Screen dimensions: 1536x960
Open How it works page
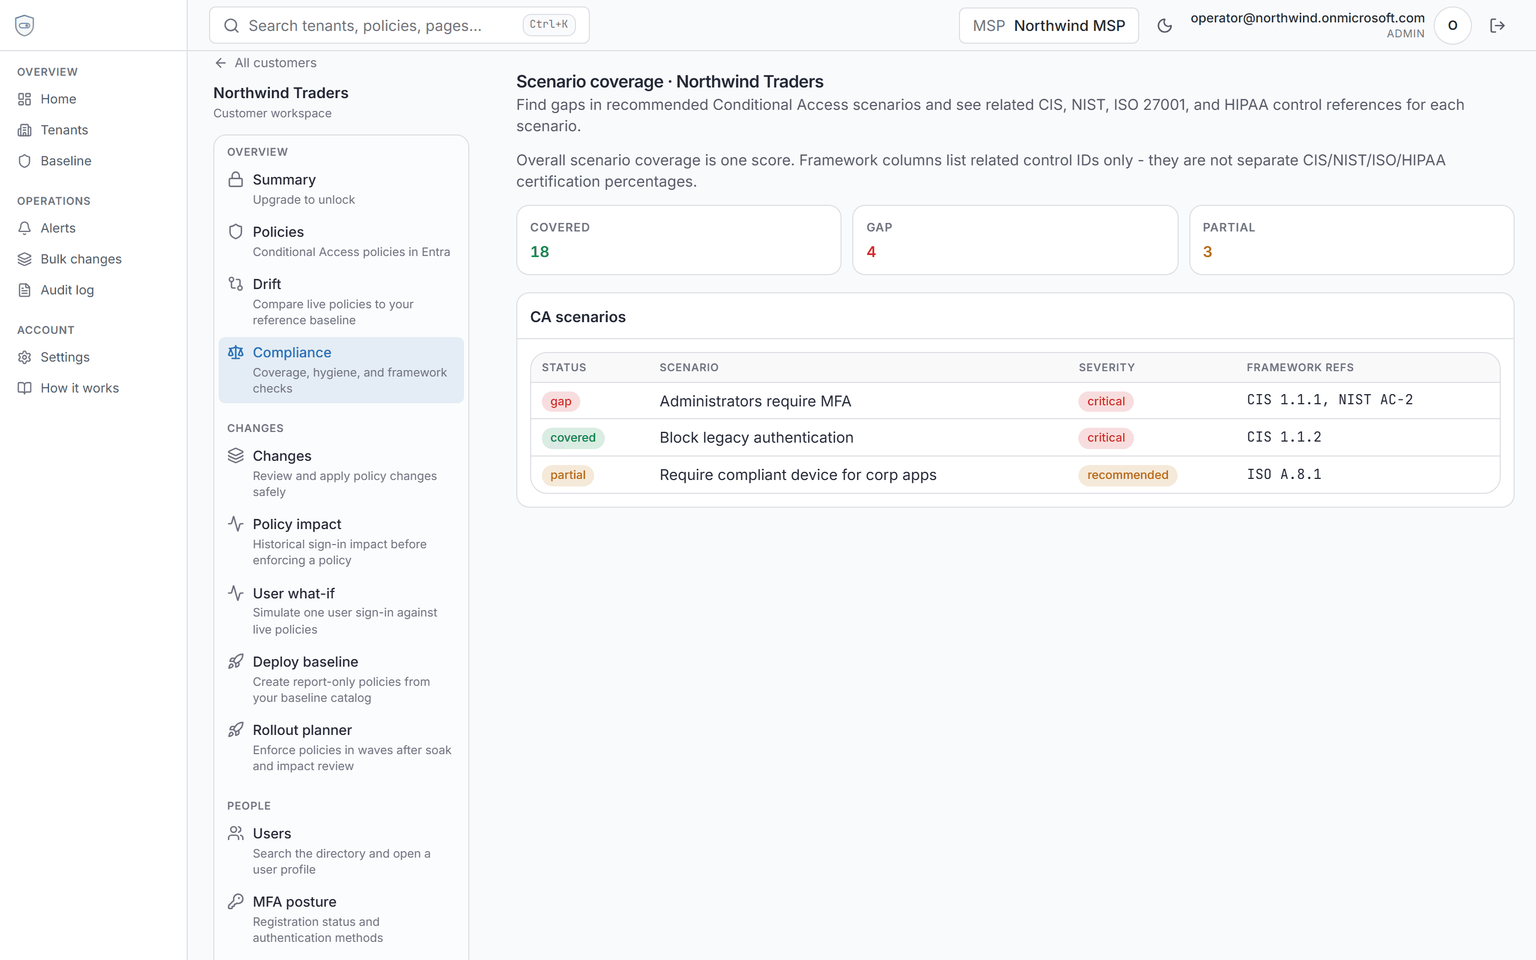pos(93,388)
